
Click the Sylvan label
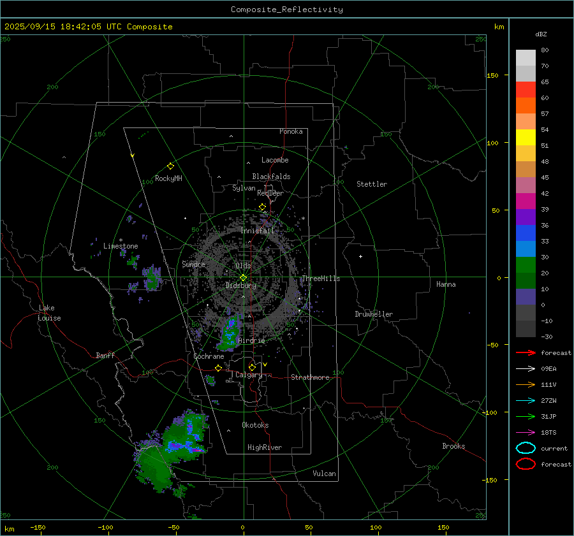(x=244, y=188)
